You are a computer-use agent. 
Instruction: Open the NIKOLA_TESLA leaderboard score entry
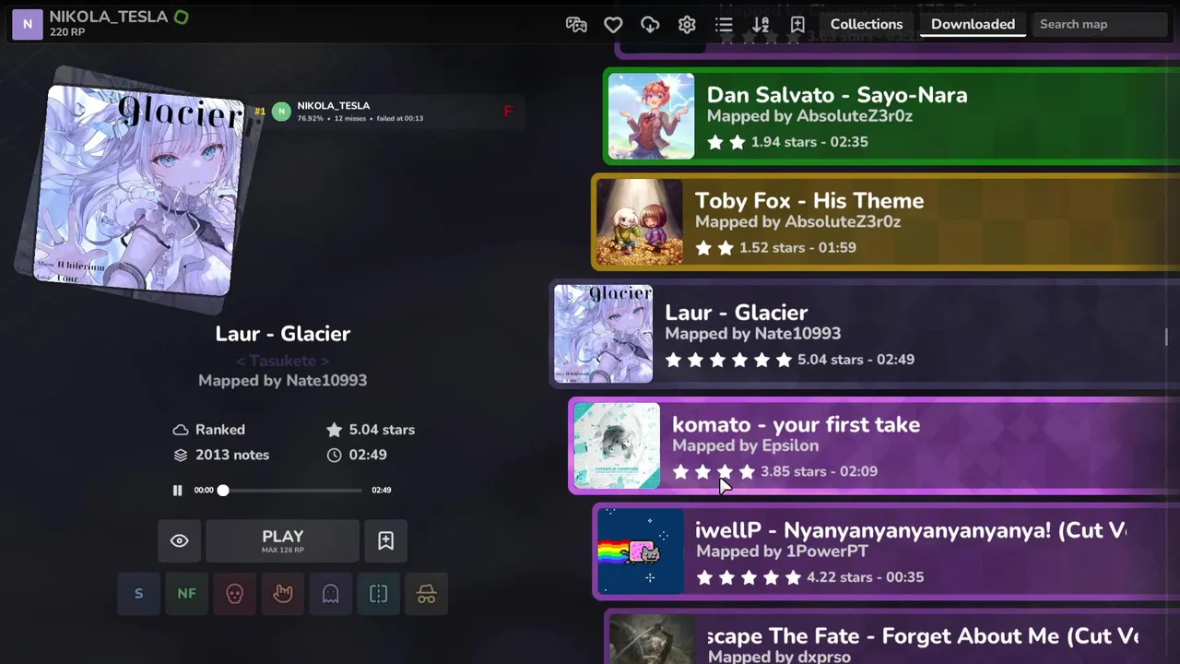click(387, 112)
